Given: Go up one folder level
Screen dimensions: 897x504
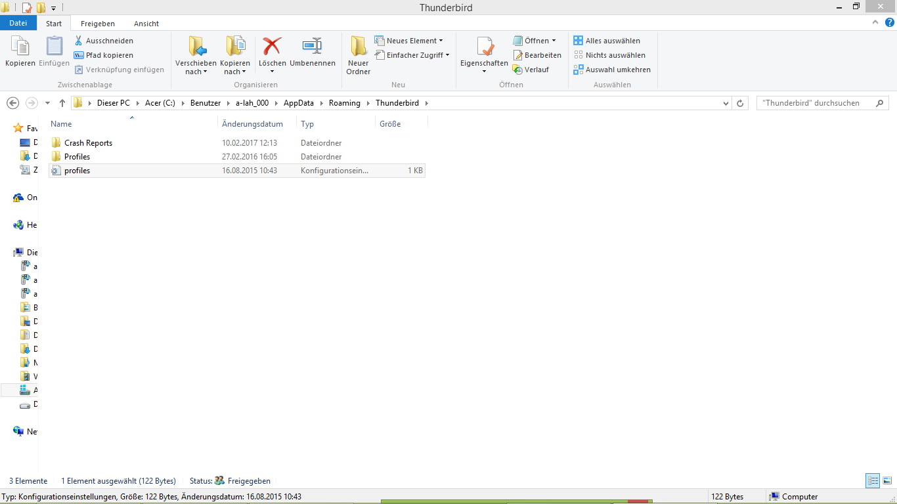Looking at the screenshot, I should click(62, 103).
